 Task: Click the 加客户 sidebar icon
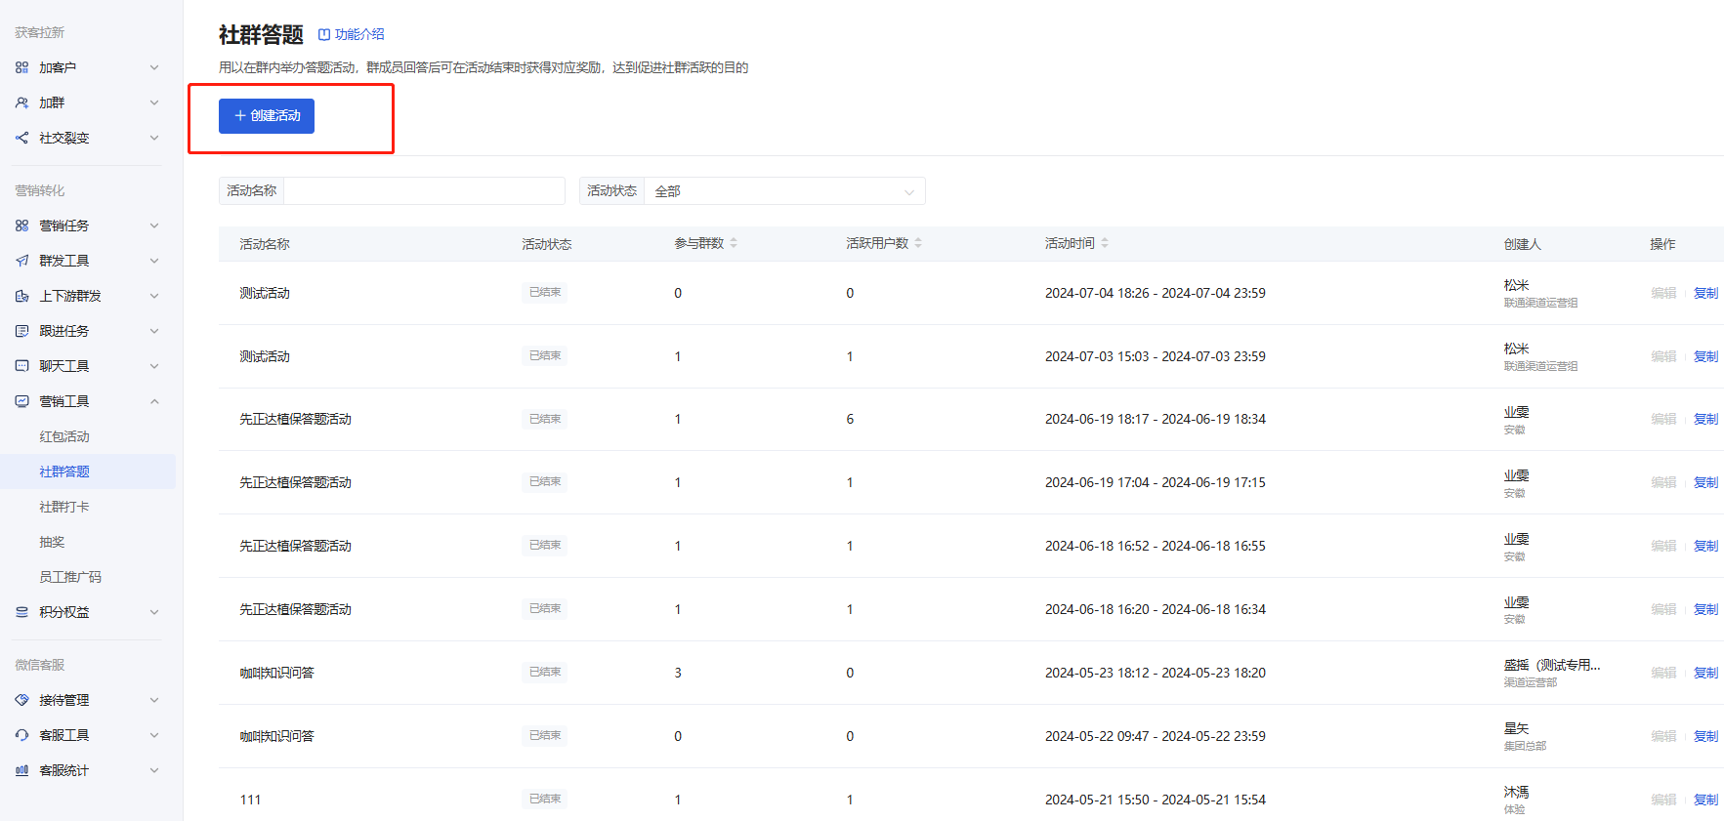click(21, 67)
